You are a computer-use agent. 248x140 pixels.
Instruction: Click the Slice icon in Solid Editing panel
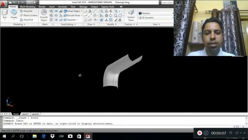pyautogui.click(x=61, y=16)
